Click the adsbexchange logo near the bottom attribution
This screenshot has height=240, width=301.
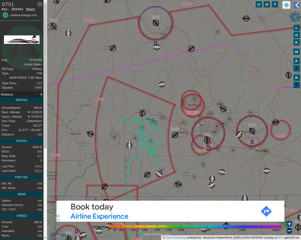point(140,234)
